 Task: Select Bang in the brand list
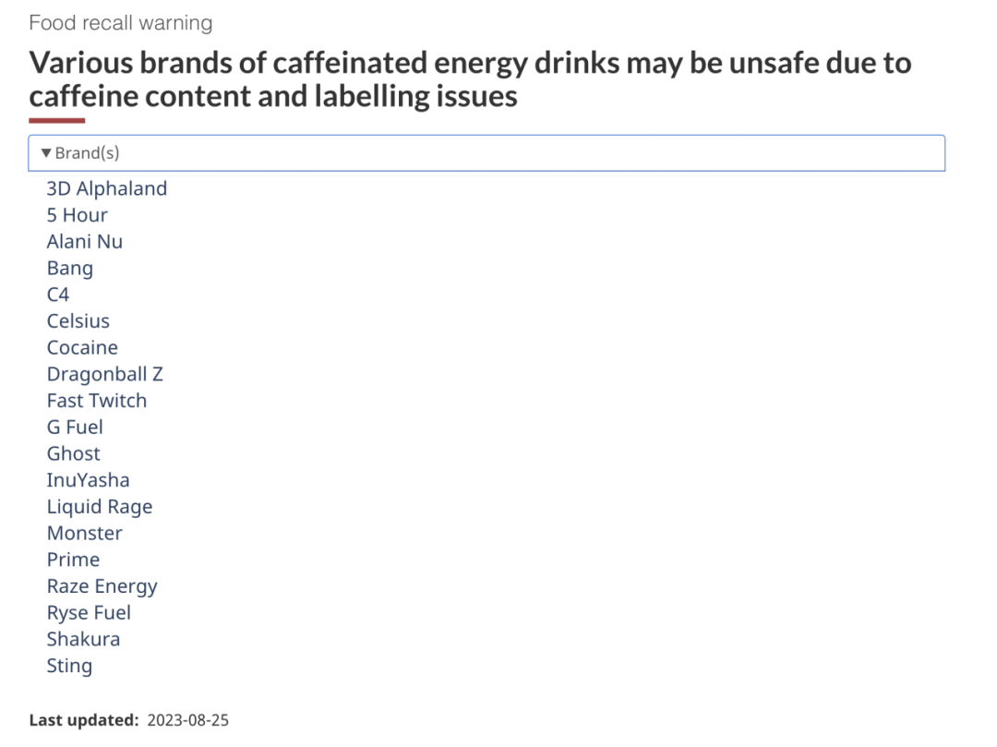coord(70,269)
